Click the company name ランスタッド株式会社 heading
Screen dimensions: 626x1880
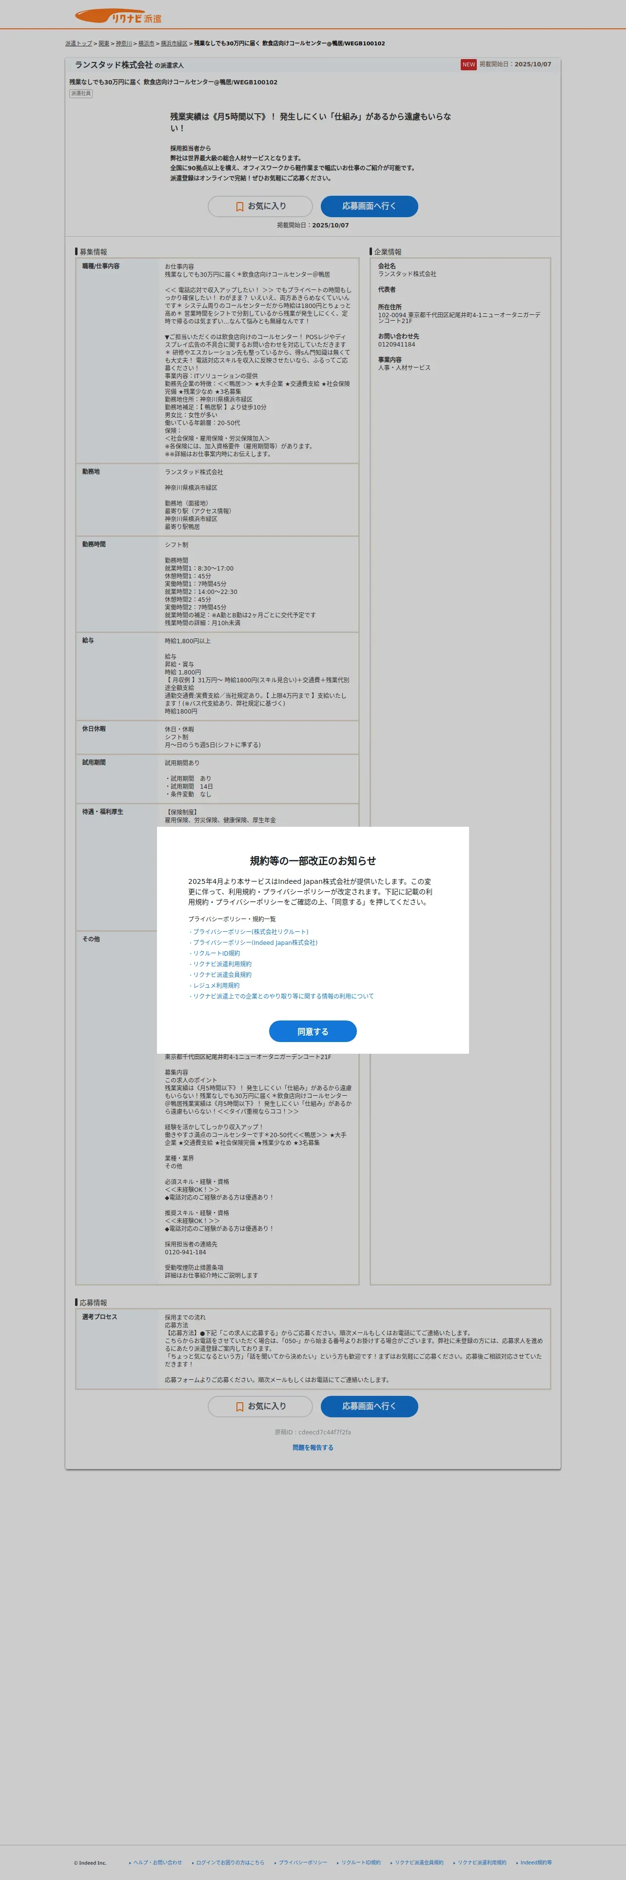click(x=114, y=65)
